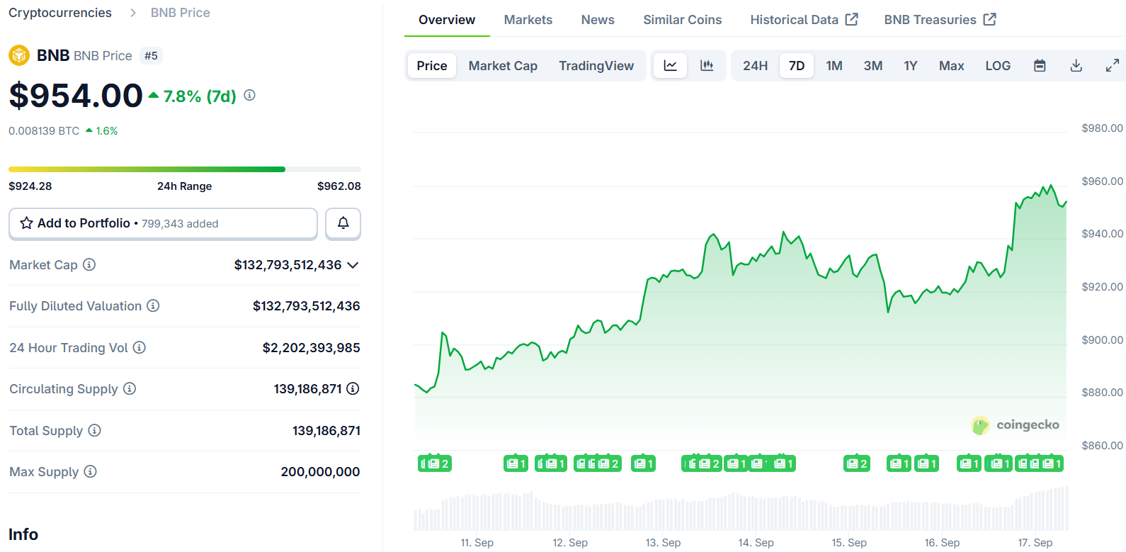Open the 24 Hour Trading Vol info icon
Viewport: 1126px width, 552px height.
[x=140, y=347]
